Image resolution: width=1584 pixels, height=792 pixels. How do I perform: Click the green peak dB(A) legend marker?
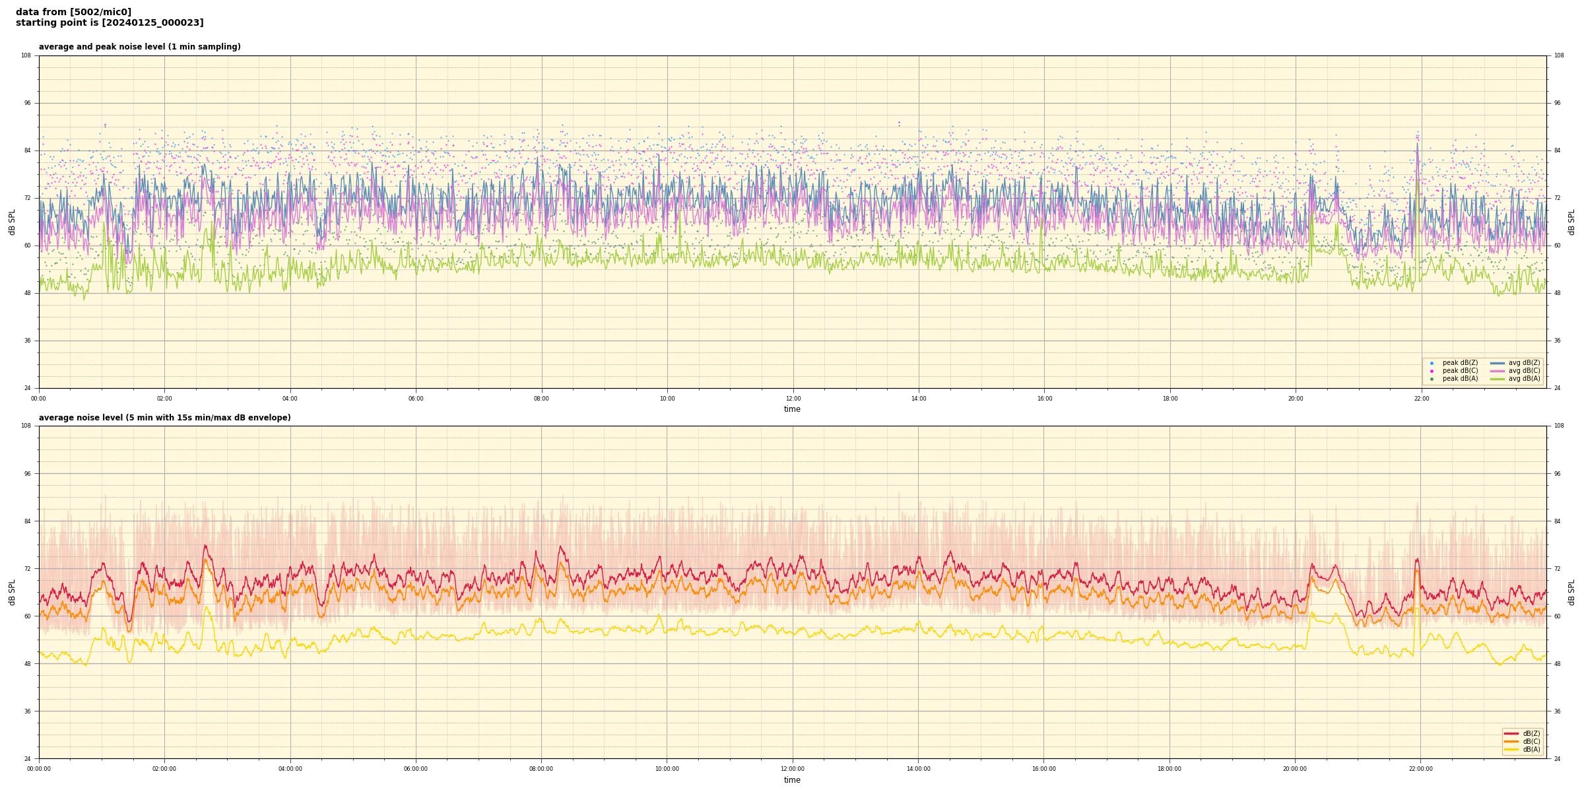pyautogui.click(x=1432, y=379)
